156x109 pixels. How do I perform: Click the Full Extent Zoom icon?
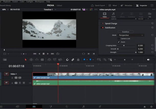coord(99,60)
